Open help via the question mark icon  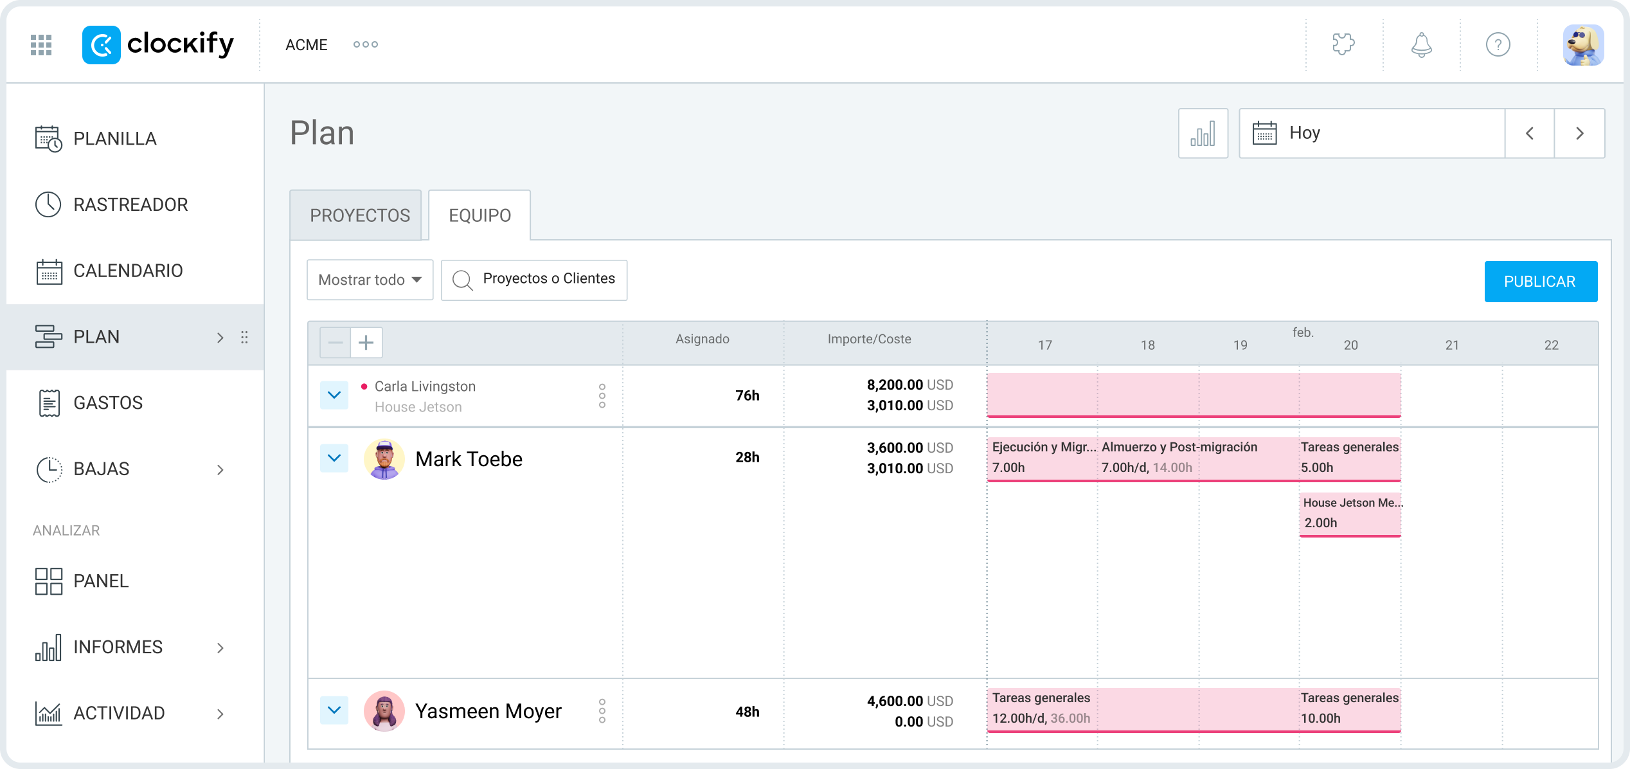click(x=1498, y=44)
